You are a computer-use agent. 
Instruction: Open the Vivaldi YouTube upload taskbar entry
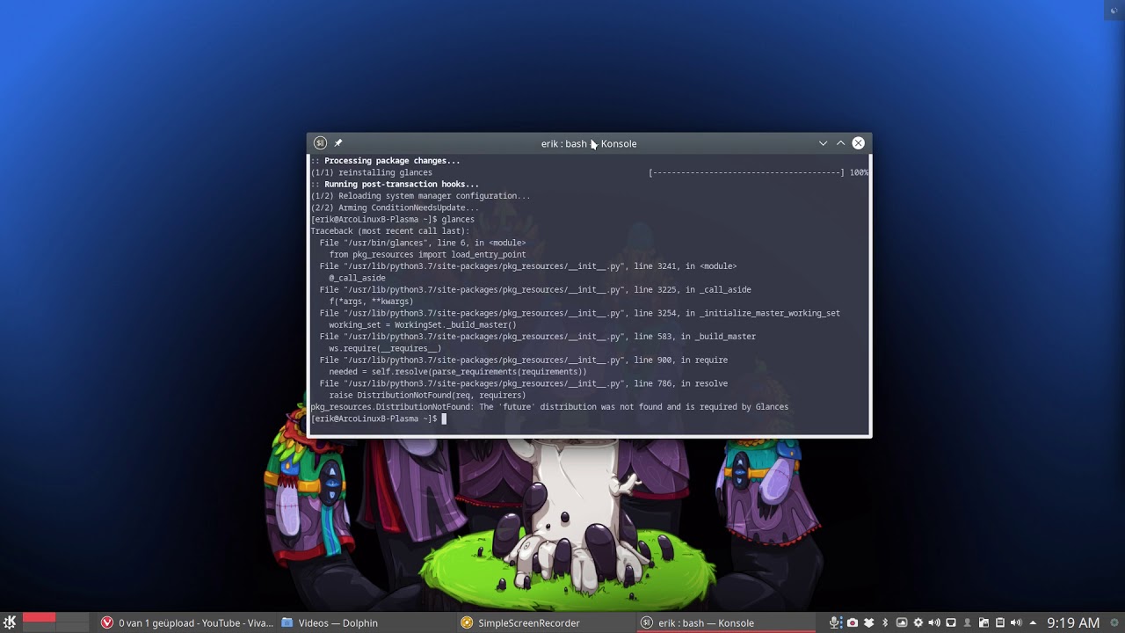pyautogui.click(x=186, y=622)
